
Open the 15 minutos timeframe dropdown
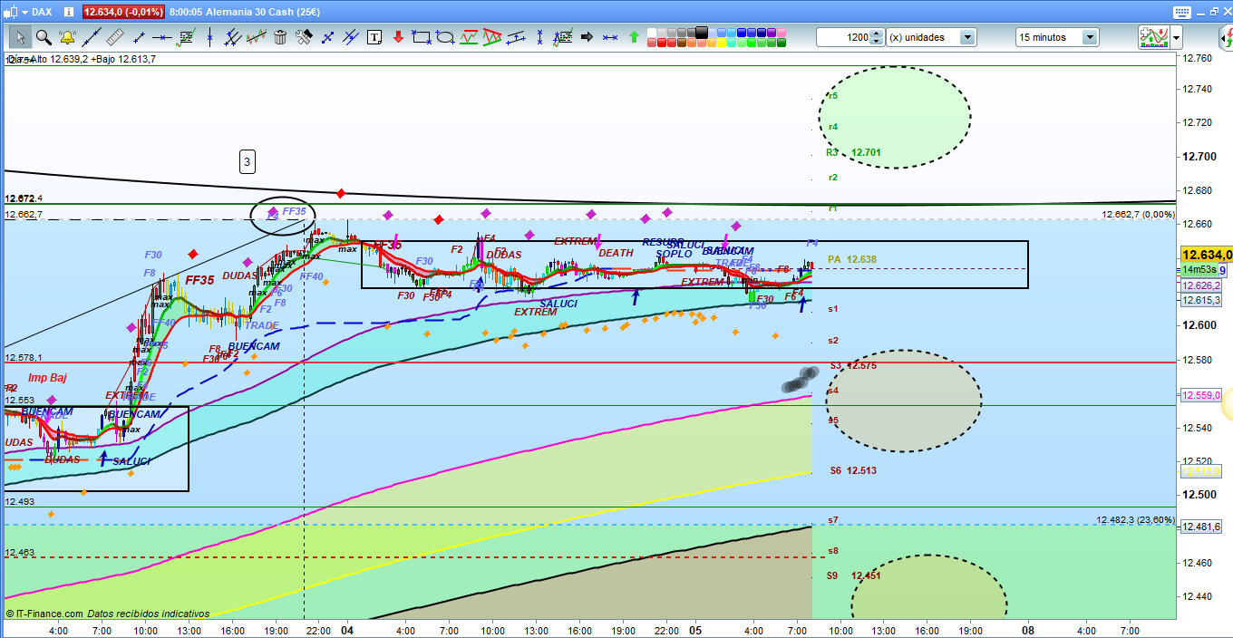(x=1089, y=37)
